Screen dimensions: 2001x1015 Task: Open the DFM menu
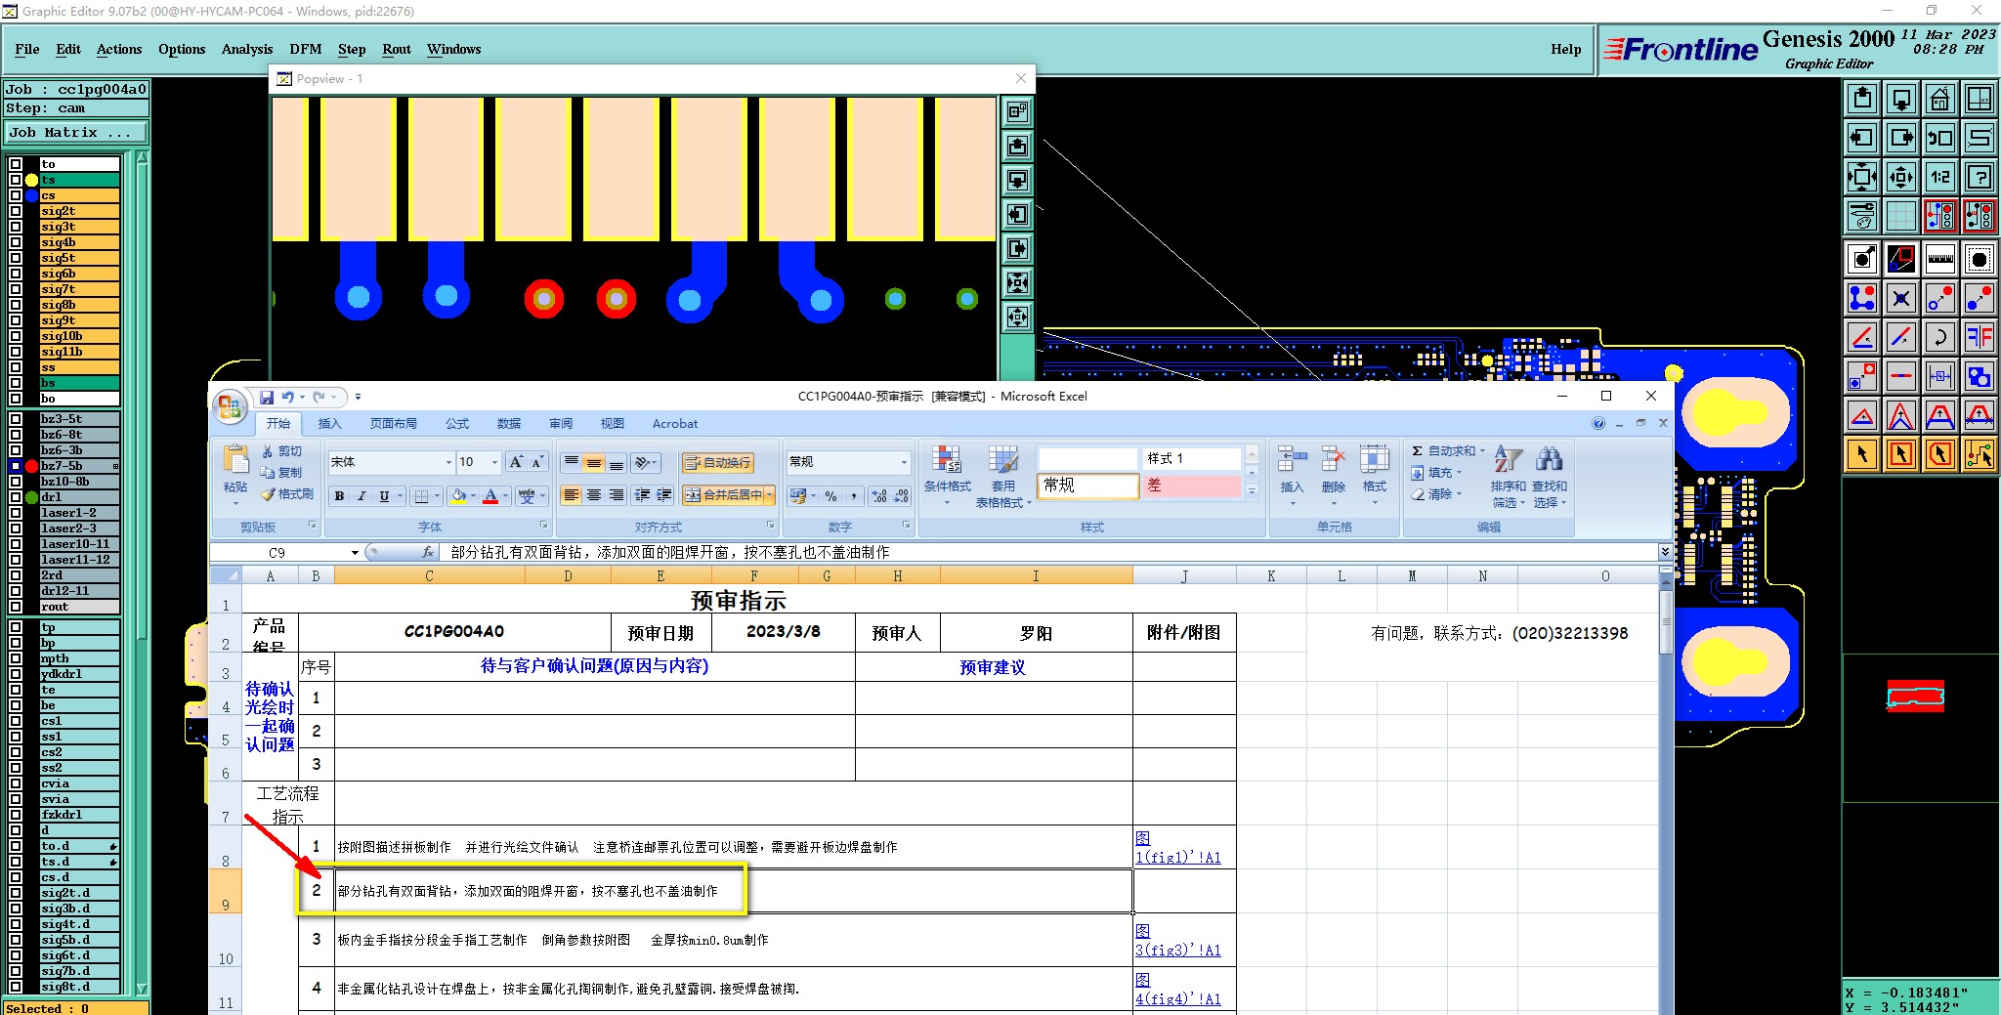[x=306, y=49]
